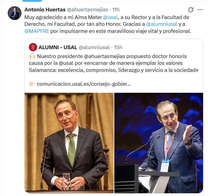Image resolution: width=208 pixels, height=196 pixels.
Task: Follow the @MAPFRE mention link
Action: point(37,31)
